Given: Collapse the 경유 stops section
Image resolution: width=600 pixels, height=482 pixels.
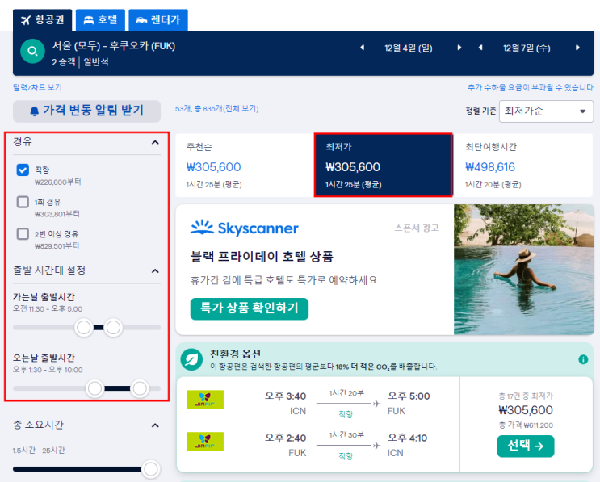Looking at the screenshot, I should click(x=155, y=142).
